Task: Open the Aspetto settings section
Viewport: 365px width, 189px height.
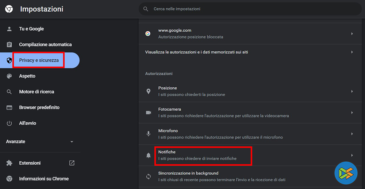Action: click(27, 76)
